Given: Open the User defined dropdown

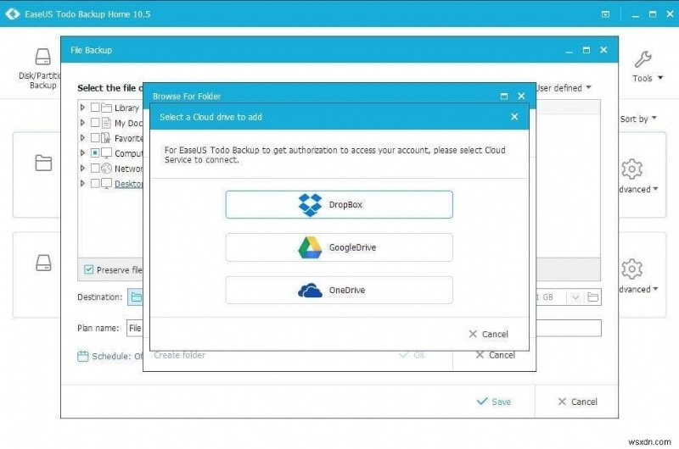Looking at the screenshot, I should point(564,87).
